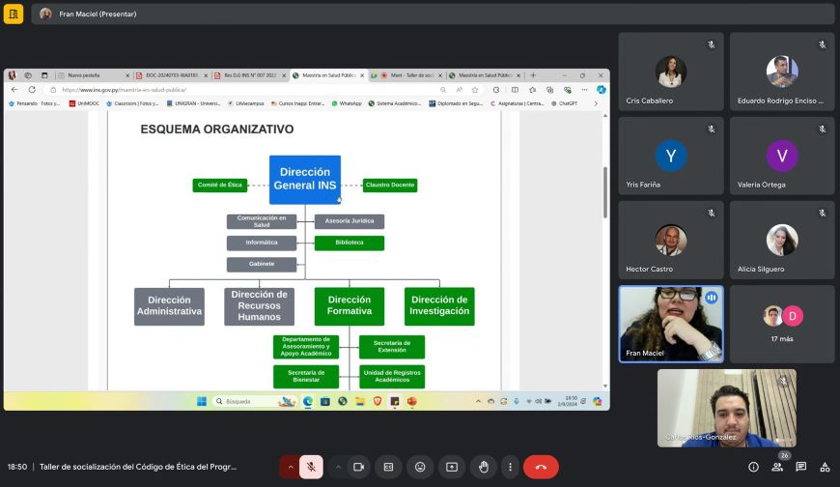Click the Carlos Rios-Gonzalez self-view video

click(726, 408)
